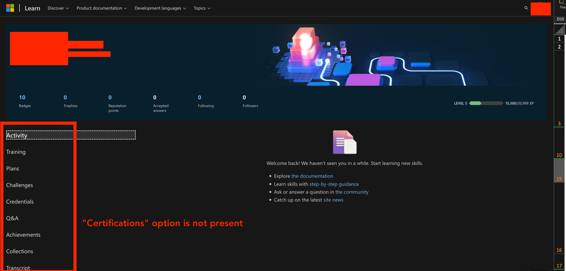566x271 pixels.
Task: Click the D15 cell reference box
Action: (x=560, y=19)
